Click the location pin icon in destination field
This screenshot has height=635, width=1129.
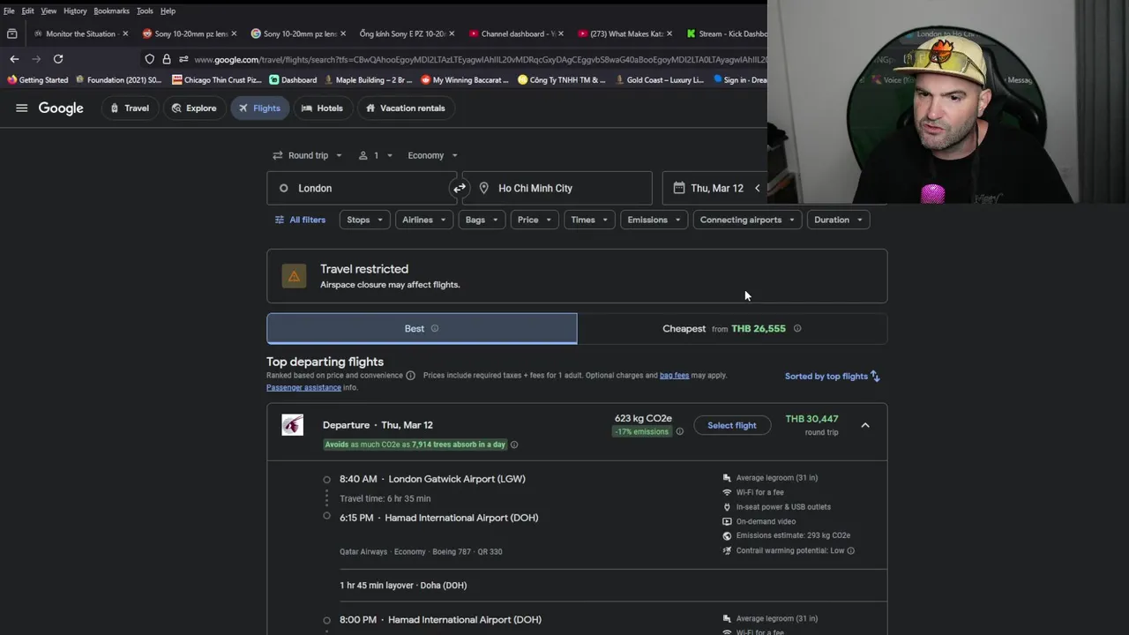483,188
